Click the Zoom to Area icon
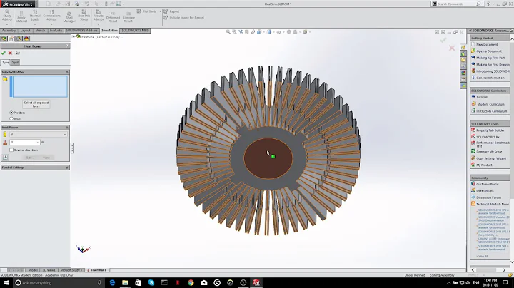 234,32
